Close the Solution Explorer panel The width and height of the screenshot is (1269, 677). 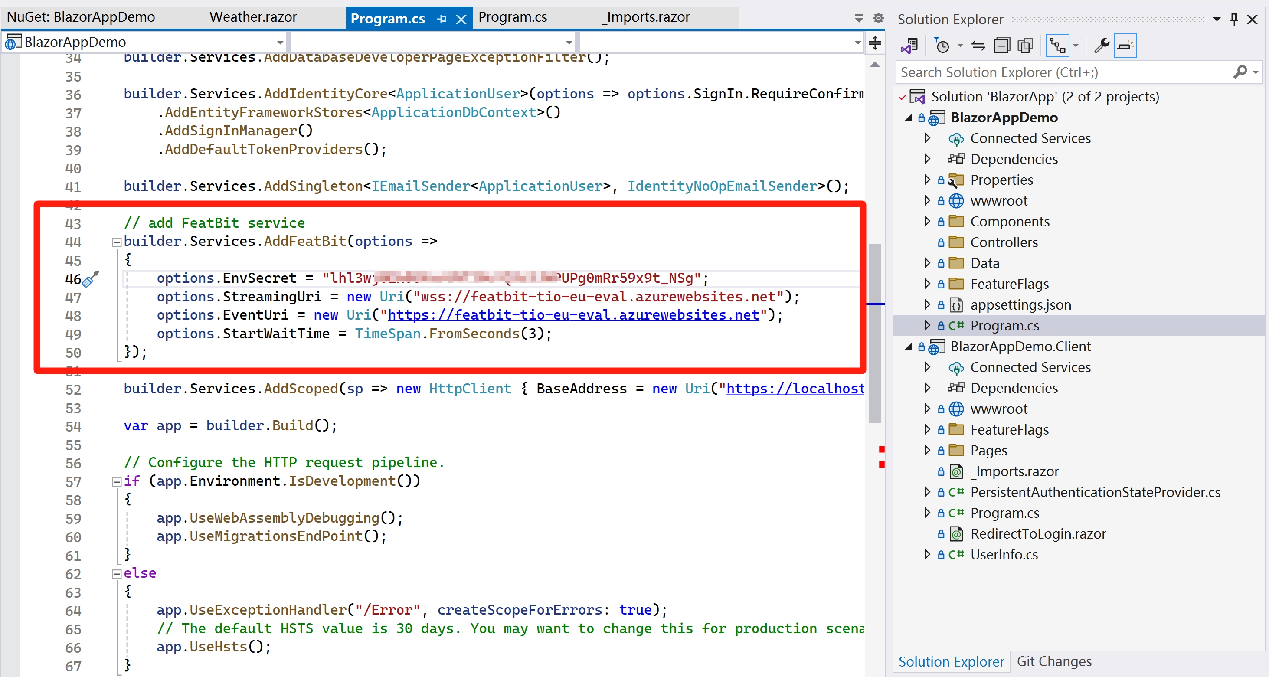1252,19
